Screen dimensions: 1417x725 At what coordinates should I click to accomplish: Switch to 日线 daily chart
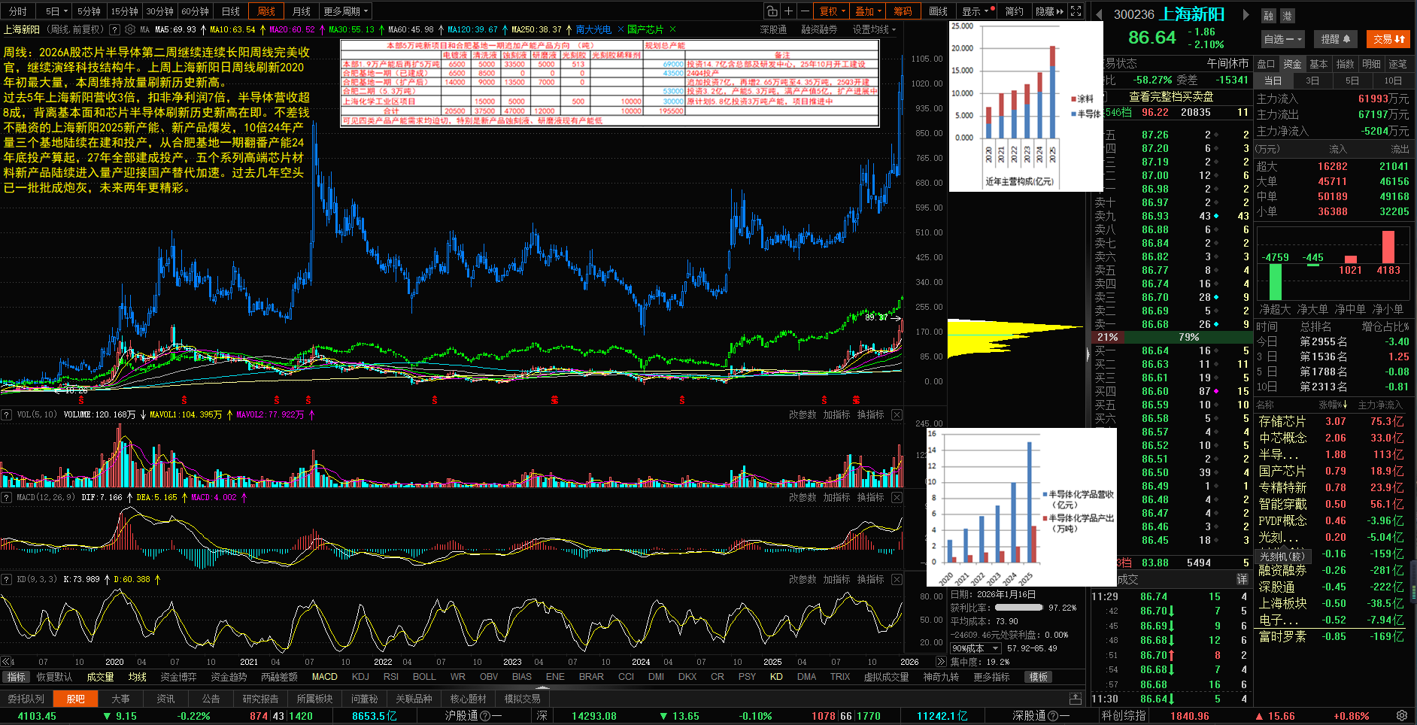click(231, 11)
